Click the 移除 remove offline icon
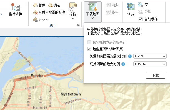The height and width of the screenshot is (110, 170). click(x=108, y=12)
